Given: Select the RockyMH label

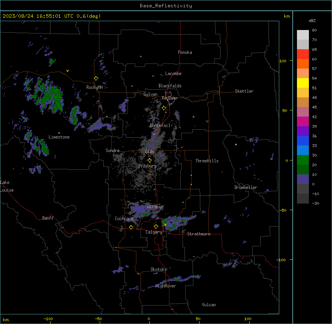Looking at the screenshot, I should point(94,87).
